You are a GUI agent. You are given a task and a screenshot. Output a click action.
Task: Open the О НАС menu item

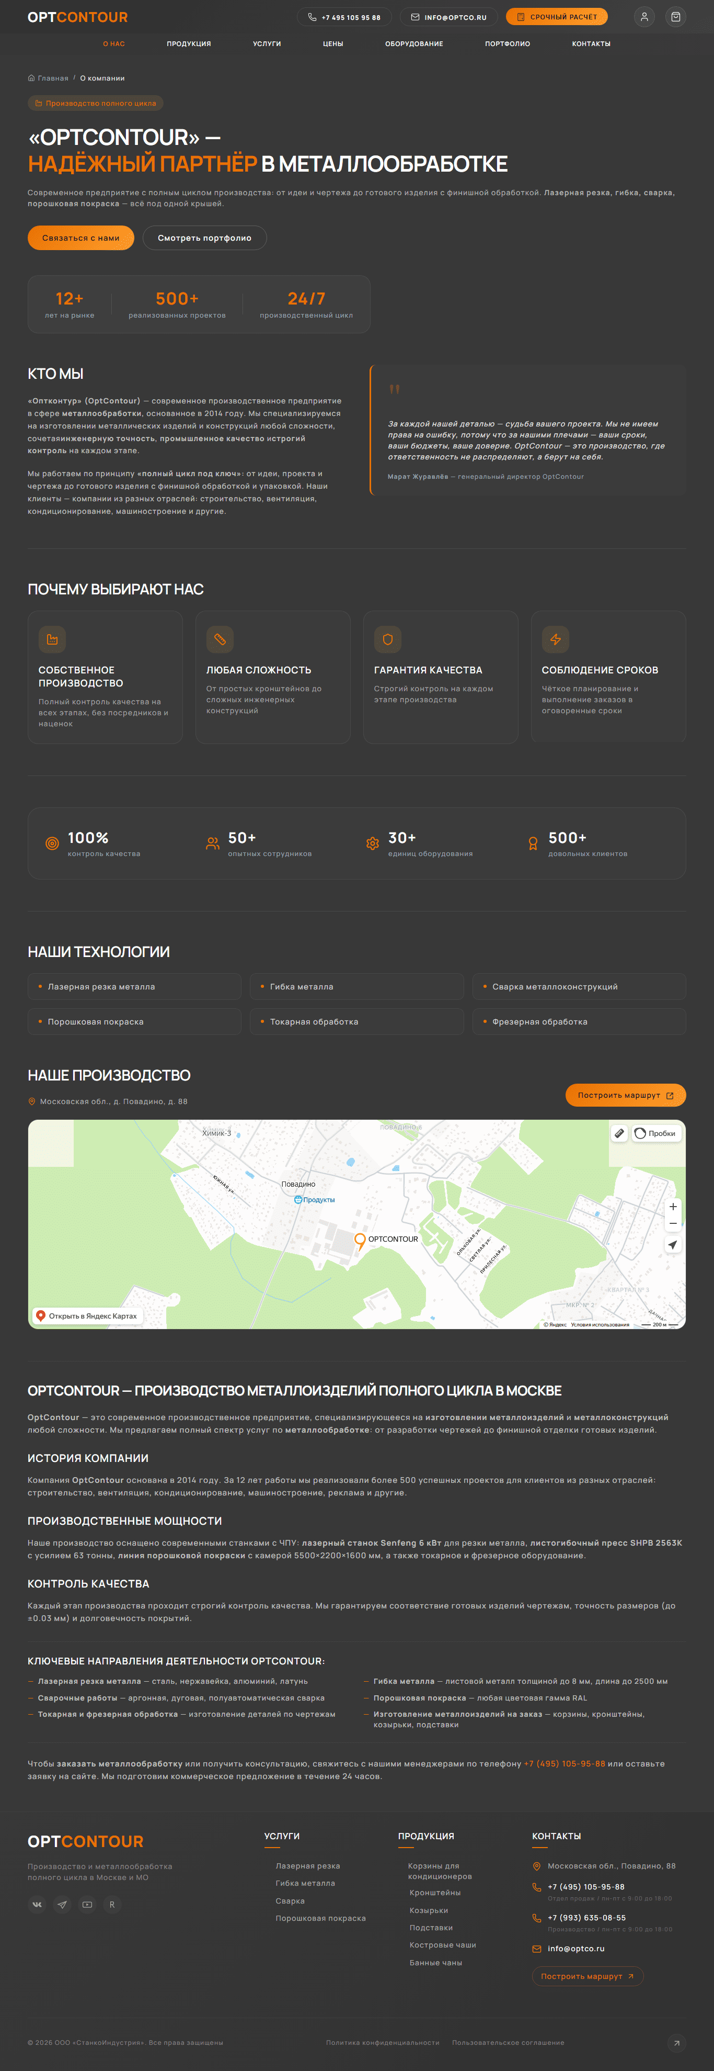tap(114, 44)
